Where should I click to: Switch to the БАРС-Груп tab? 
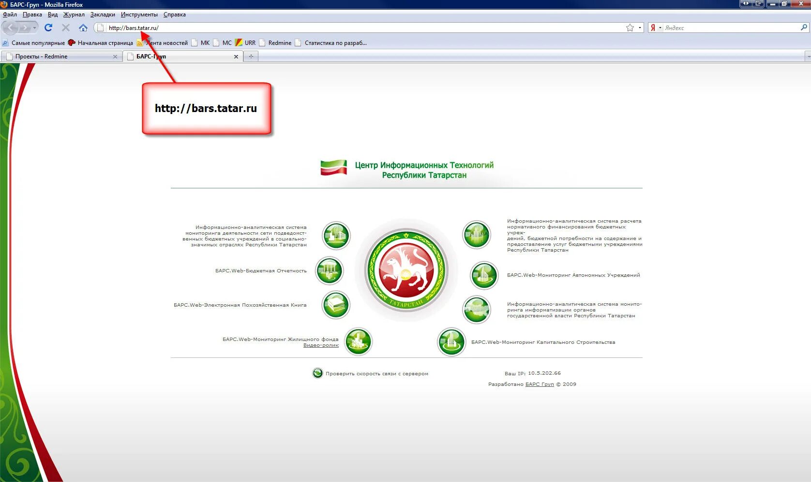pos(182,57)
